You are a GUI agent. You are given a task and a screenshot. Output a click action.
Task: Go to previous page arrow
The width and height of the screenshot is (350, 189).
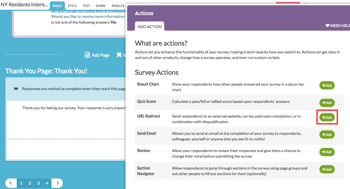(x=11, y=183)
